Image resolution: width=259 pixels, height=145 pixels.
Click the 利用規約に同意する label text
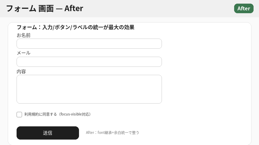click(x=40, y=114)
